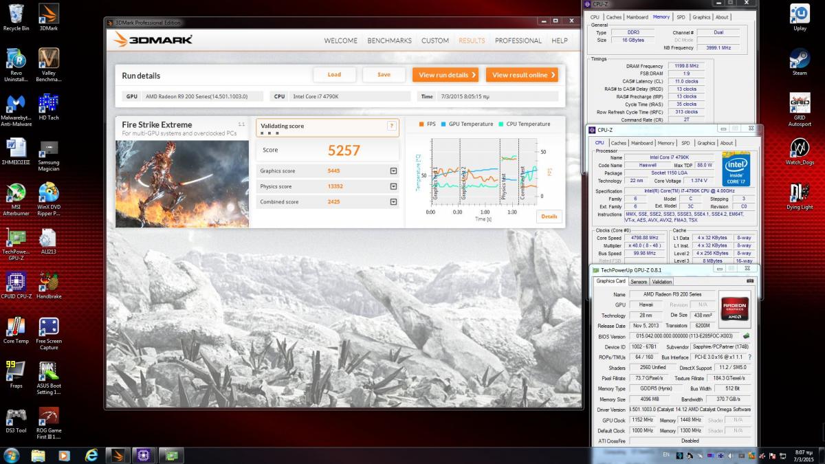Select the Malwarebytes Anti-Malware desktop icon
825x464 pixels.
16,111
